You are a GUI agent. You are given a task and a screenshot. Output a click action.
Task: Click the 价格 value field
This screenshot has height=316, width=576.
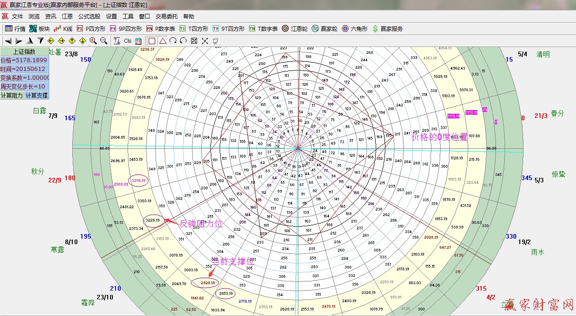click(x=24, y=60)
